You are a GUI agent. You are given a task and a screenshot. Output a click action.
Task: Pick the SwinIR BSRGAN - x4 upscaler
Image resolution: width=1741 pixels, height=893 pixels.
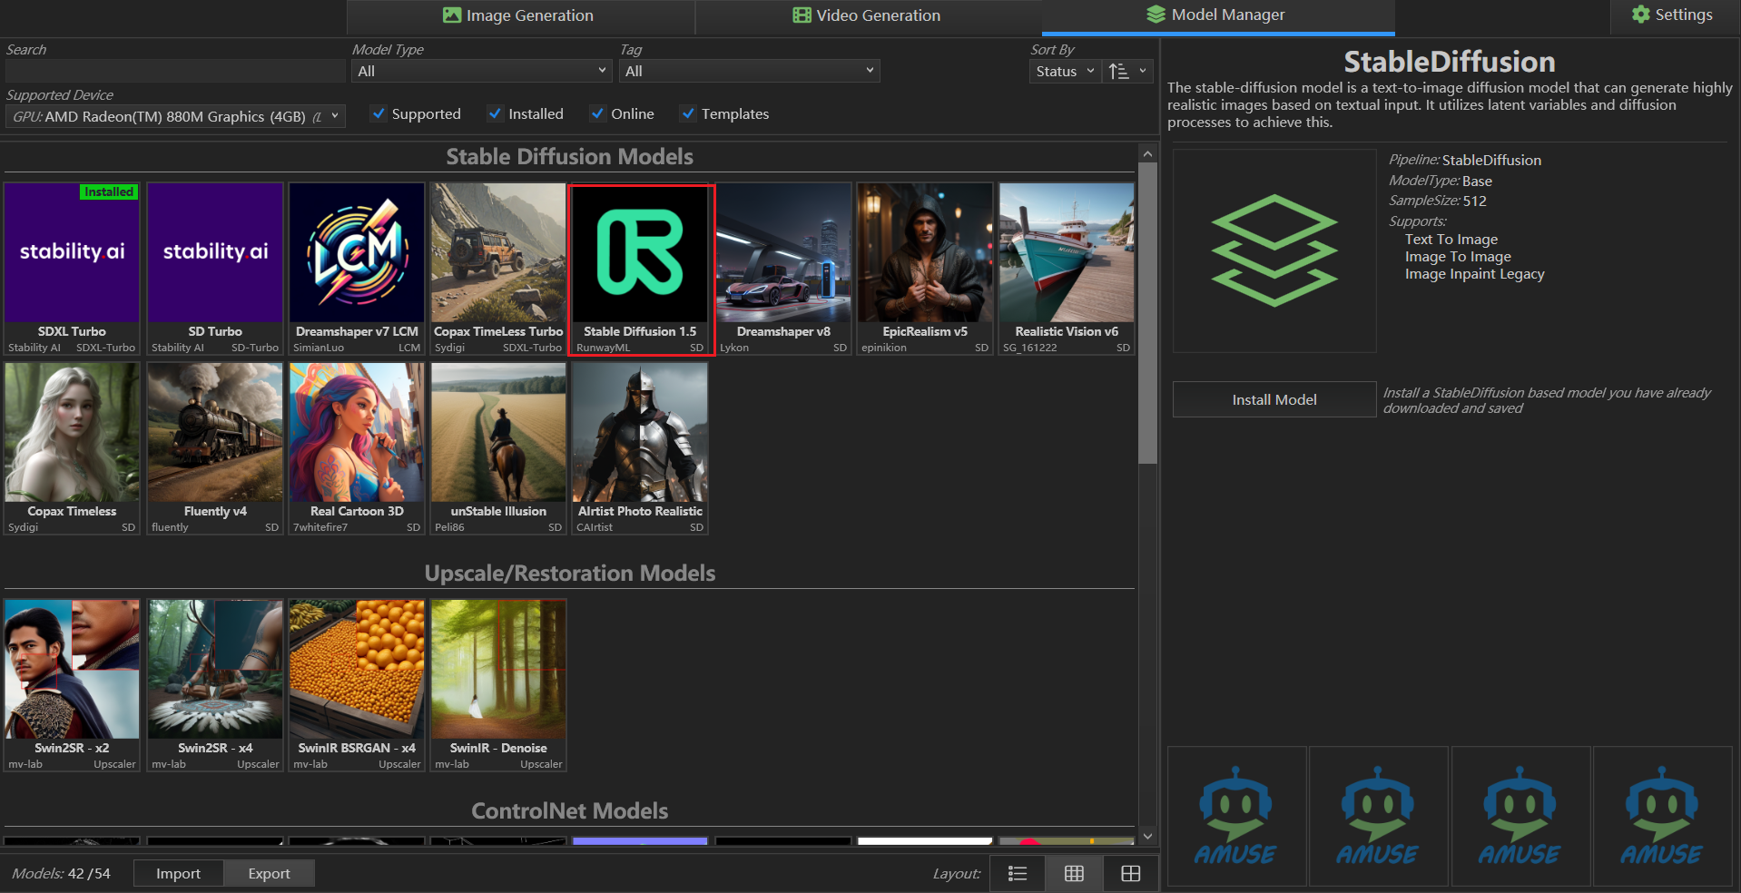[x=357, y=685]
